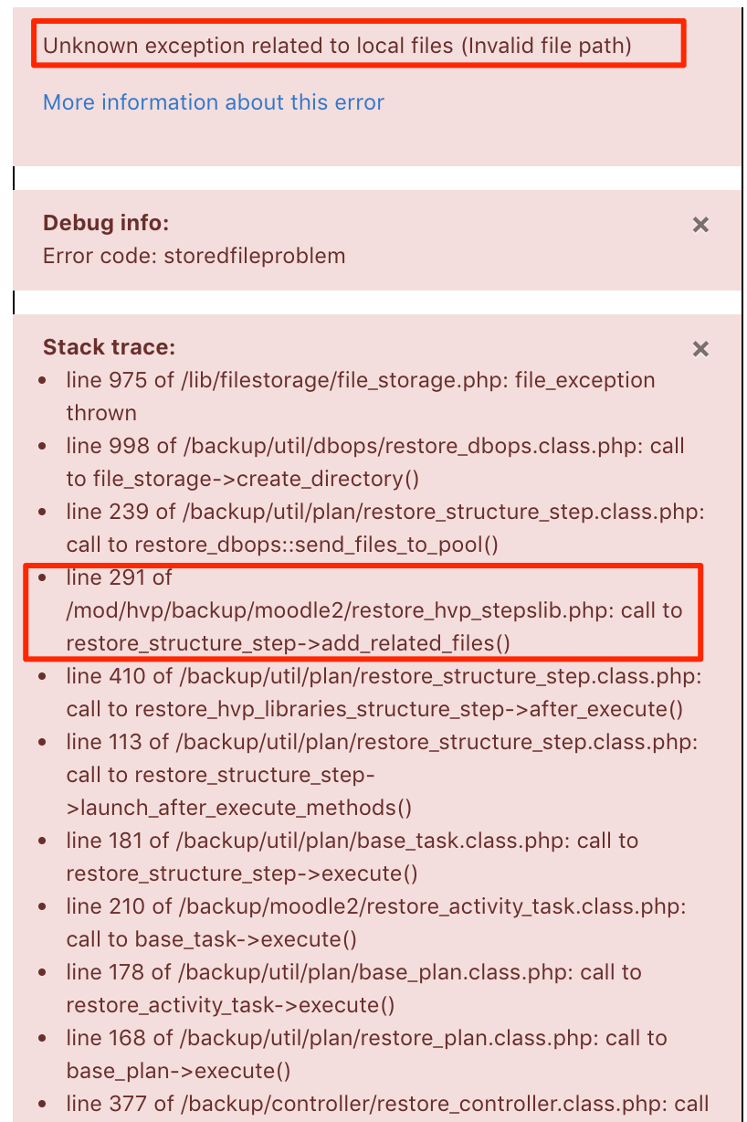Select the Stack trace heading

pos(109,347)
